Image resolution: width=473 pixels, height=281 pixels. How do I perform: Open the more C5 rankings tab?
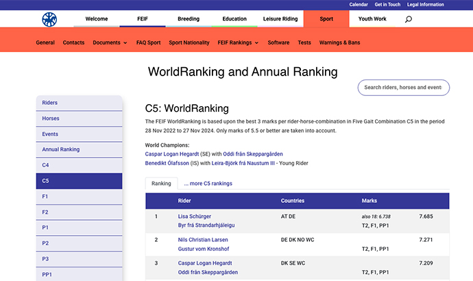[x=208, y=184]
